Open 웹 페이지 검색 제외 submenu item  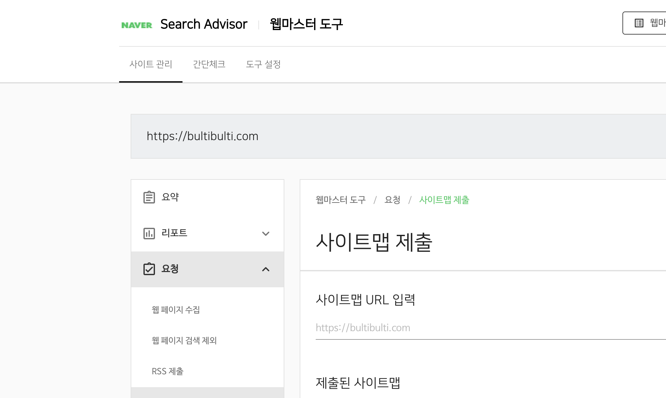pos(184,340)
